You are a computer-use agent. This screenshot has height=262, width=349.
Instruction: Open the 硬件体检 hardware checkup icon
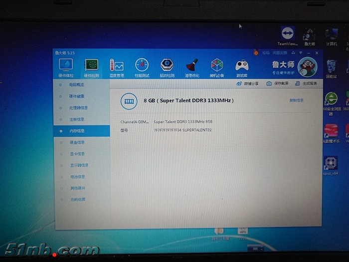point(66,66)
